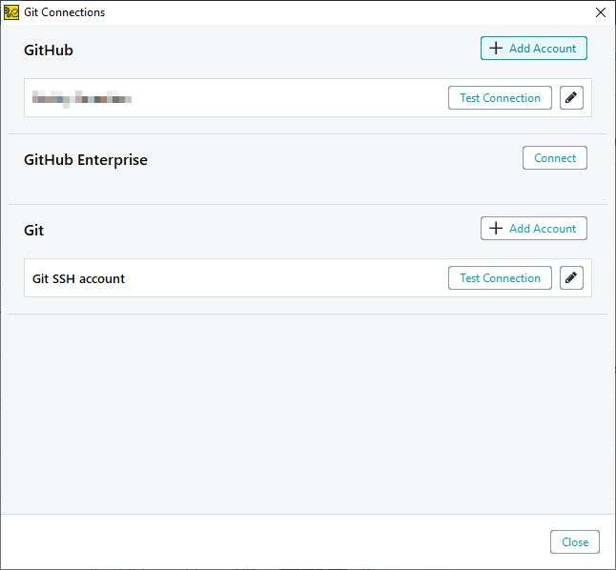Test connection for the GitHub account
This screenshot has width=616, height=570.
point(500,98)
